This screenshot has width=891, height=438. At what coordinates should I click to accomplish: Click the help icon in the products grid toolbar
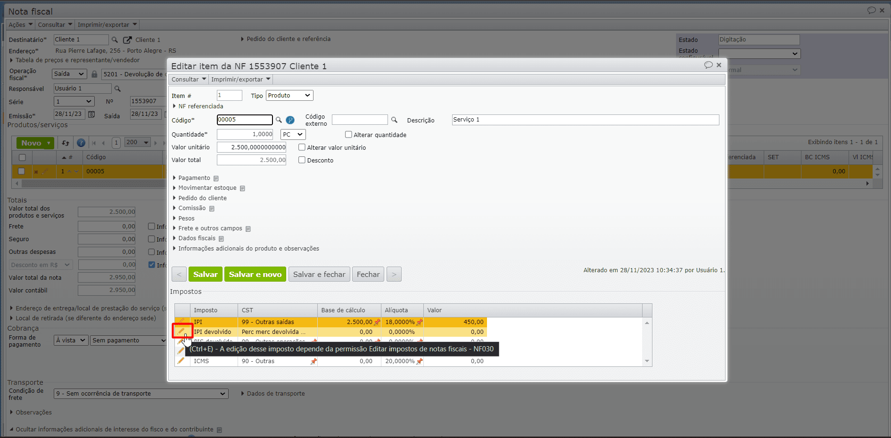[x=81, y=143]
